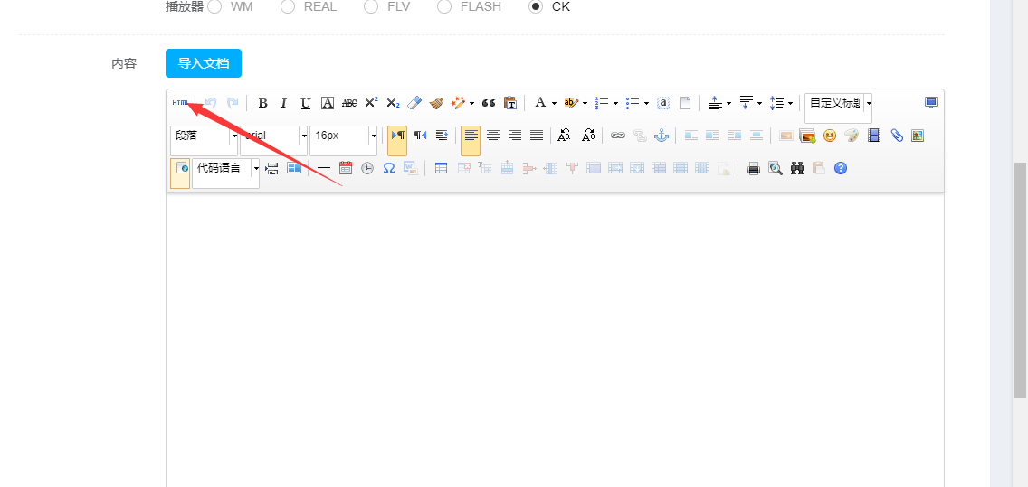Select all content with the 'a' icon

(x=662, y=103)
